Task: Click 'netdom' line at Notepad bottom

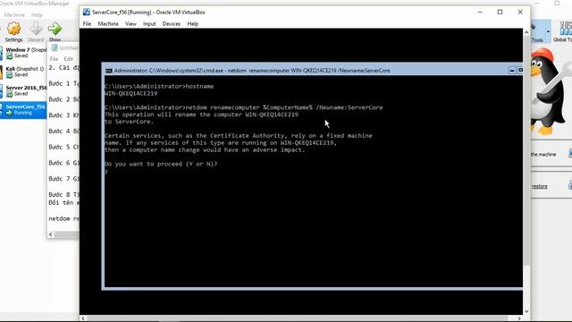Action: click(63, 218)
